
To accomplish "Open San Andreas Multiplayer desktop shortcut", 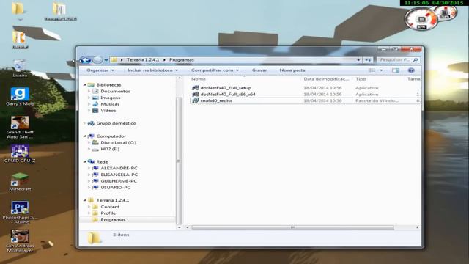I will pyautogui.click(x=20, y=241).
